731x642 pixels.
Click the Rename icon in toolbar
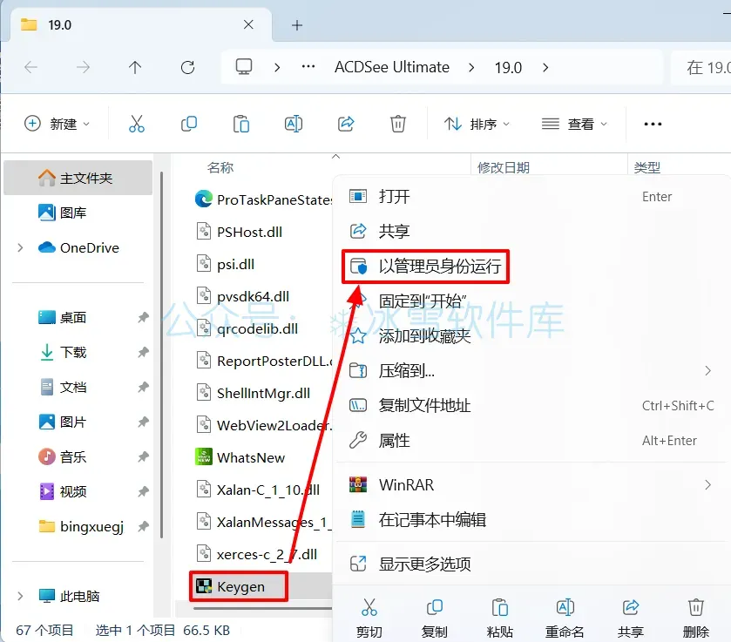[294, 124]
